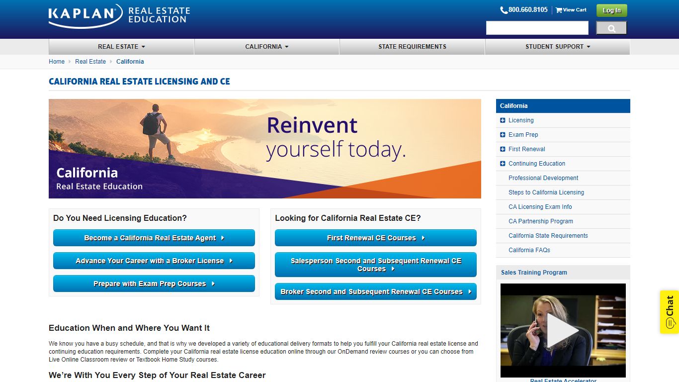Click the California breadcrumb link

(130, 62)
